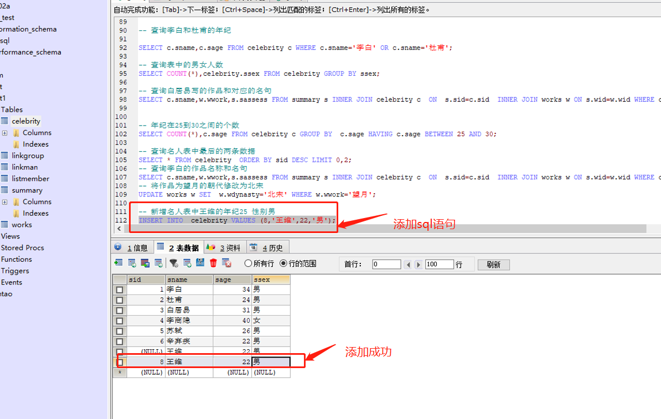Screen dimensions: 661x419
Task: Tick the checkbox for row 杜甫
Action: [120, 300]
